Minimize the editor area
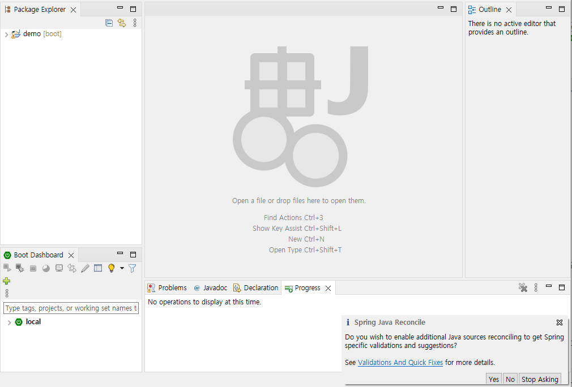The width and height of the screenshot is (572, 387). [x=441, y=8]
